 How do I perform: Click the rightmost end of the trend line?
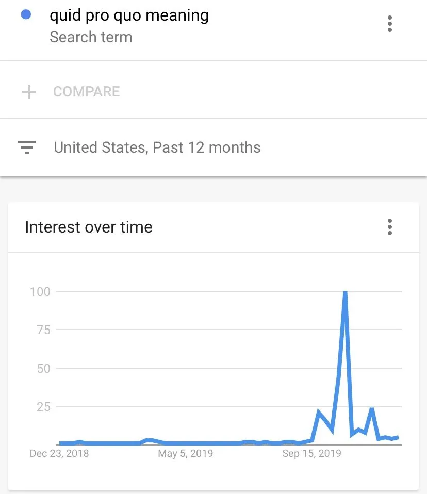[398, 437]
